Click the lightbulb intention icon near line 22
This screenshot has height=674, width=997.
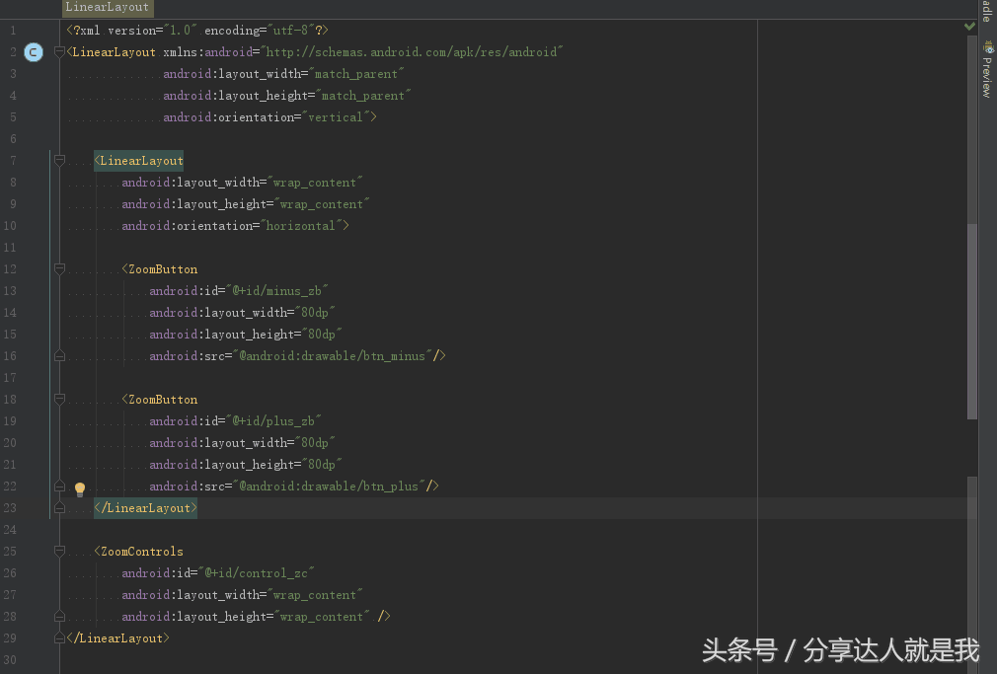(x=79, y=488)
